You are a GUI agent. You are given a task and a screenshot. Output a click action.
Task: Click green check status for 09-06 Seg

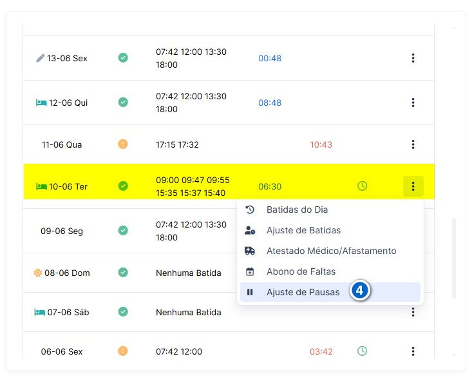(x=123, y=231)
